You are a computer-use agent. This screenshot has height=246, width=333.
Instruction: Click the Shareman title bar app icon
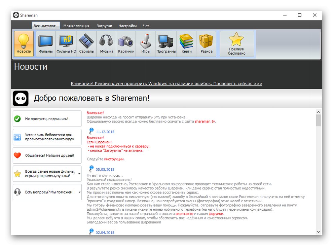16,15
